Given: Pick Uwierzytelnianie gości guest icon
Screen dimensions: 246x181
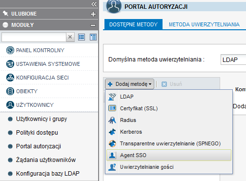Looking at the screenshot, I should click(112, 167).
